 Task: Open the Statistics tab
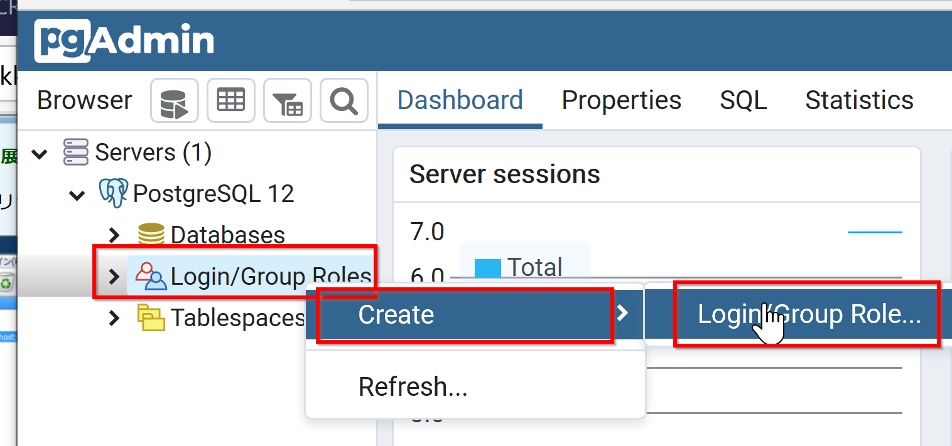tap(859, 100)
